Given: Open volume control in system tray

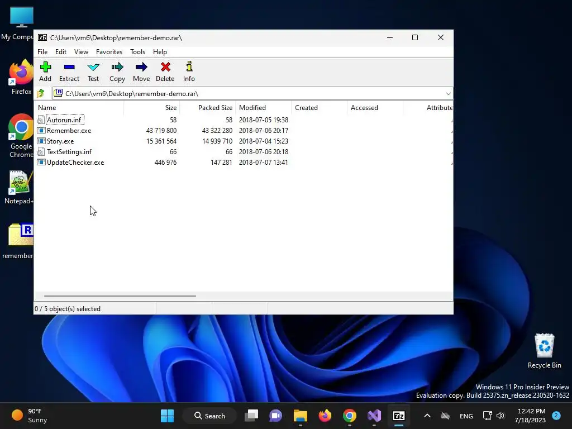Looking at the screenshot, I should [x=500, y=416].
